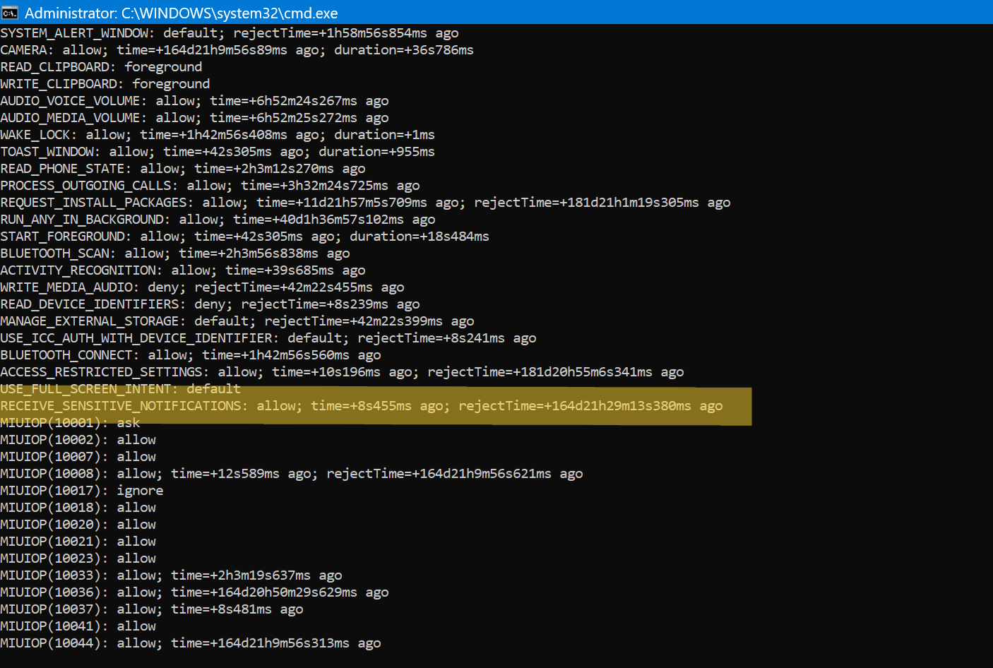
Task: Click the WRITE_MEDIA_AUDIO deny line
Action: click(202, 287)
